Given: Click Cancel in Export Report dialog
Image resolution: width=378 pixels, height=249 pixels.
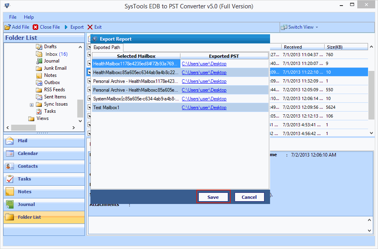Looking at the screenshot, I should pos(249,197).
